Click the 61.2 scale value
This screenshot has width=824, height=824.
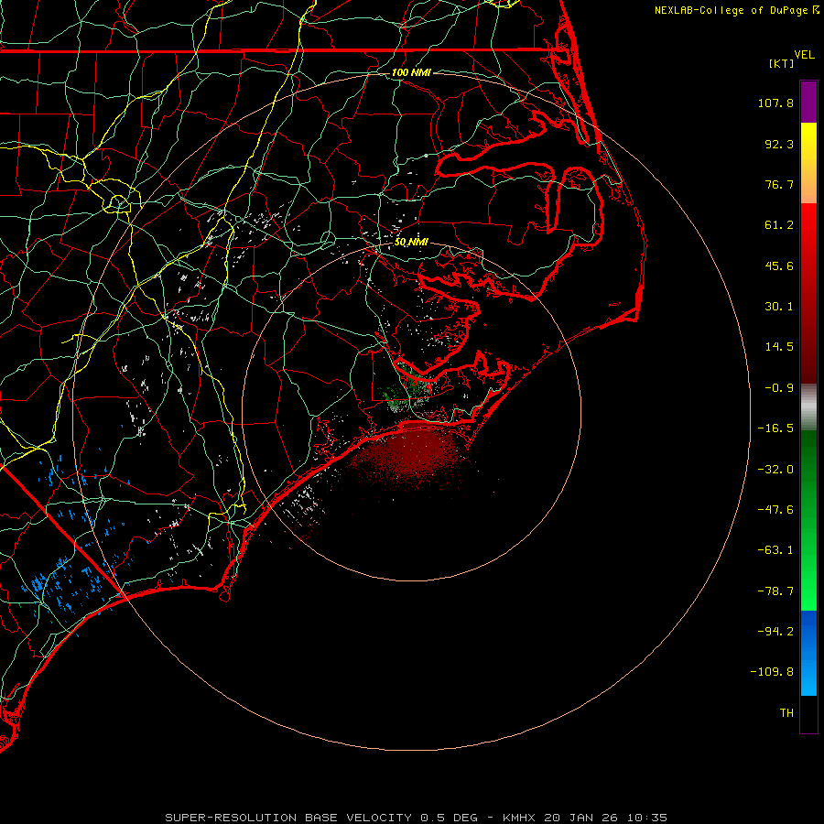tap(779, 225)
